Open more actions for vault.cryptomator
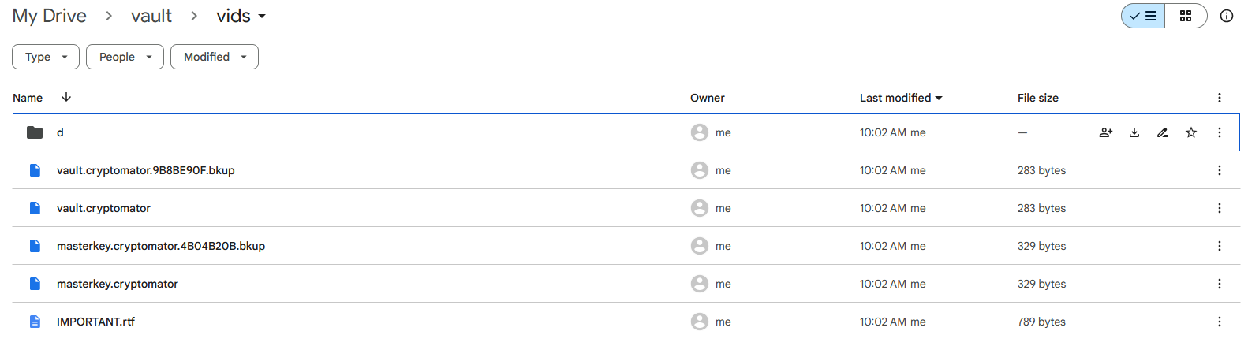 (x=1220, y=208)
